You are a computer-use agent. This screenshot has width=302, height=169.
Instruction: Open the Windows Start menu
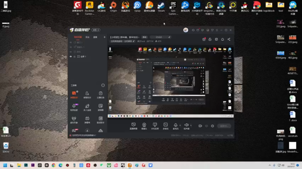coord(5,165)
